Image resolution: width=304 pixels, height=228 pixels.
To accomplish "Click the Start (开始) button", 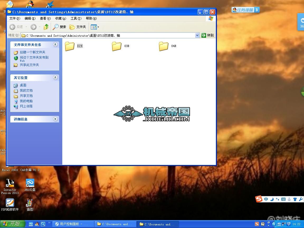I will [x=13, y=224].
